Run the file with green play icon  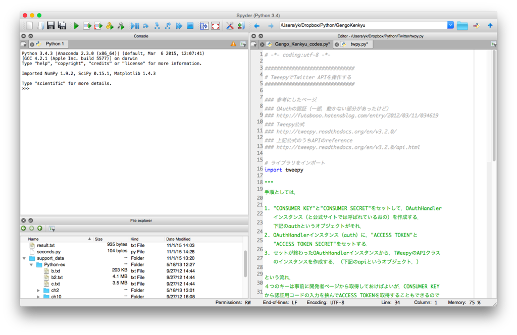(76, 25)
